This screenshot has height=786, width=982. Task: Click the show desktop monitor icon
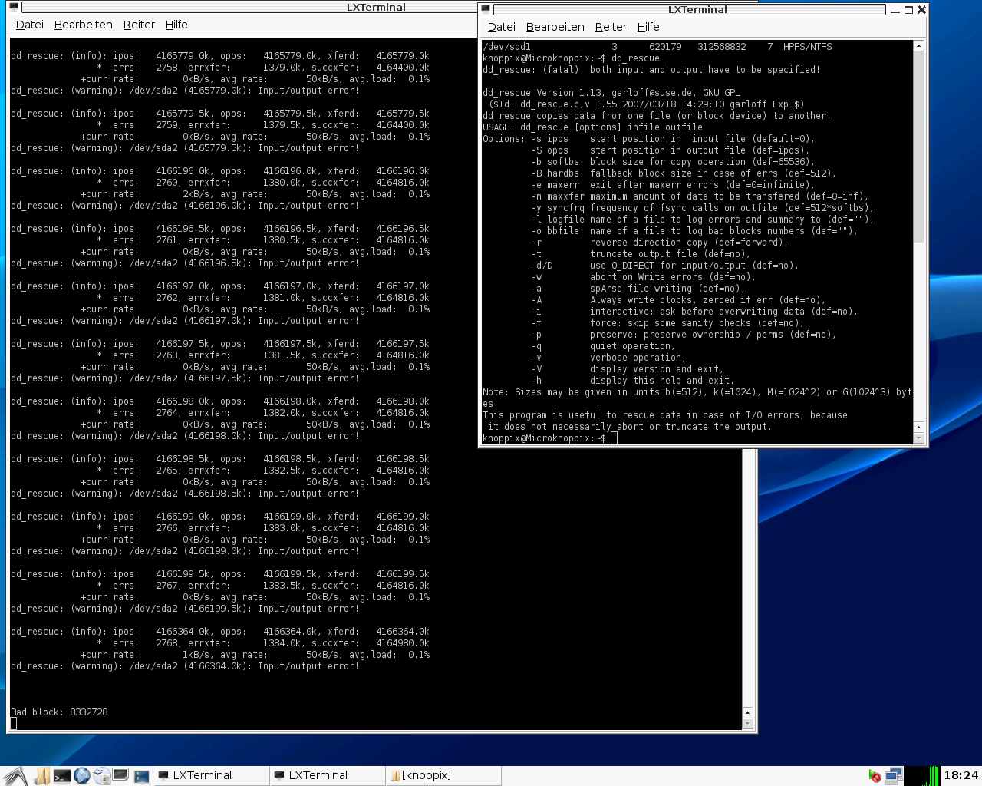pyautogui.click(x=120, y=776)
